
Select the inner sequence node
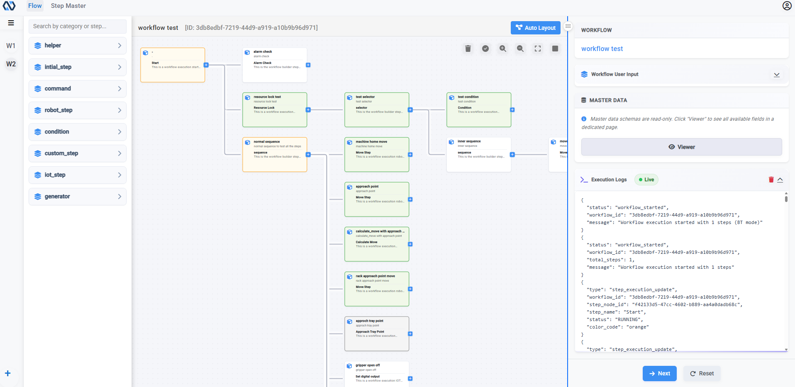click(479, 154)
